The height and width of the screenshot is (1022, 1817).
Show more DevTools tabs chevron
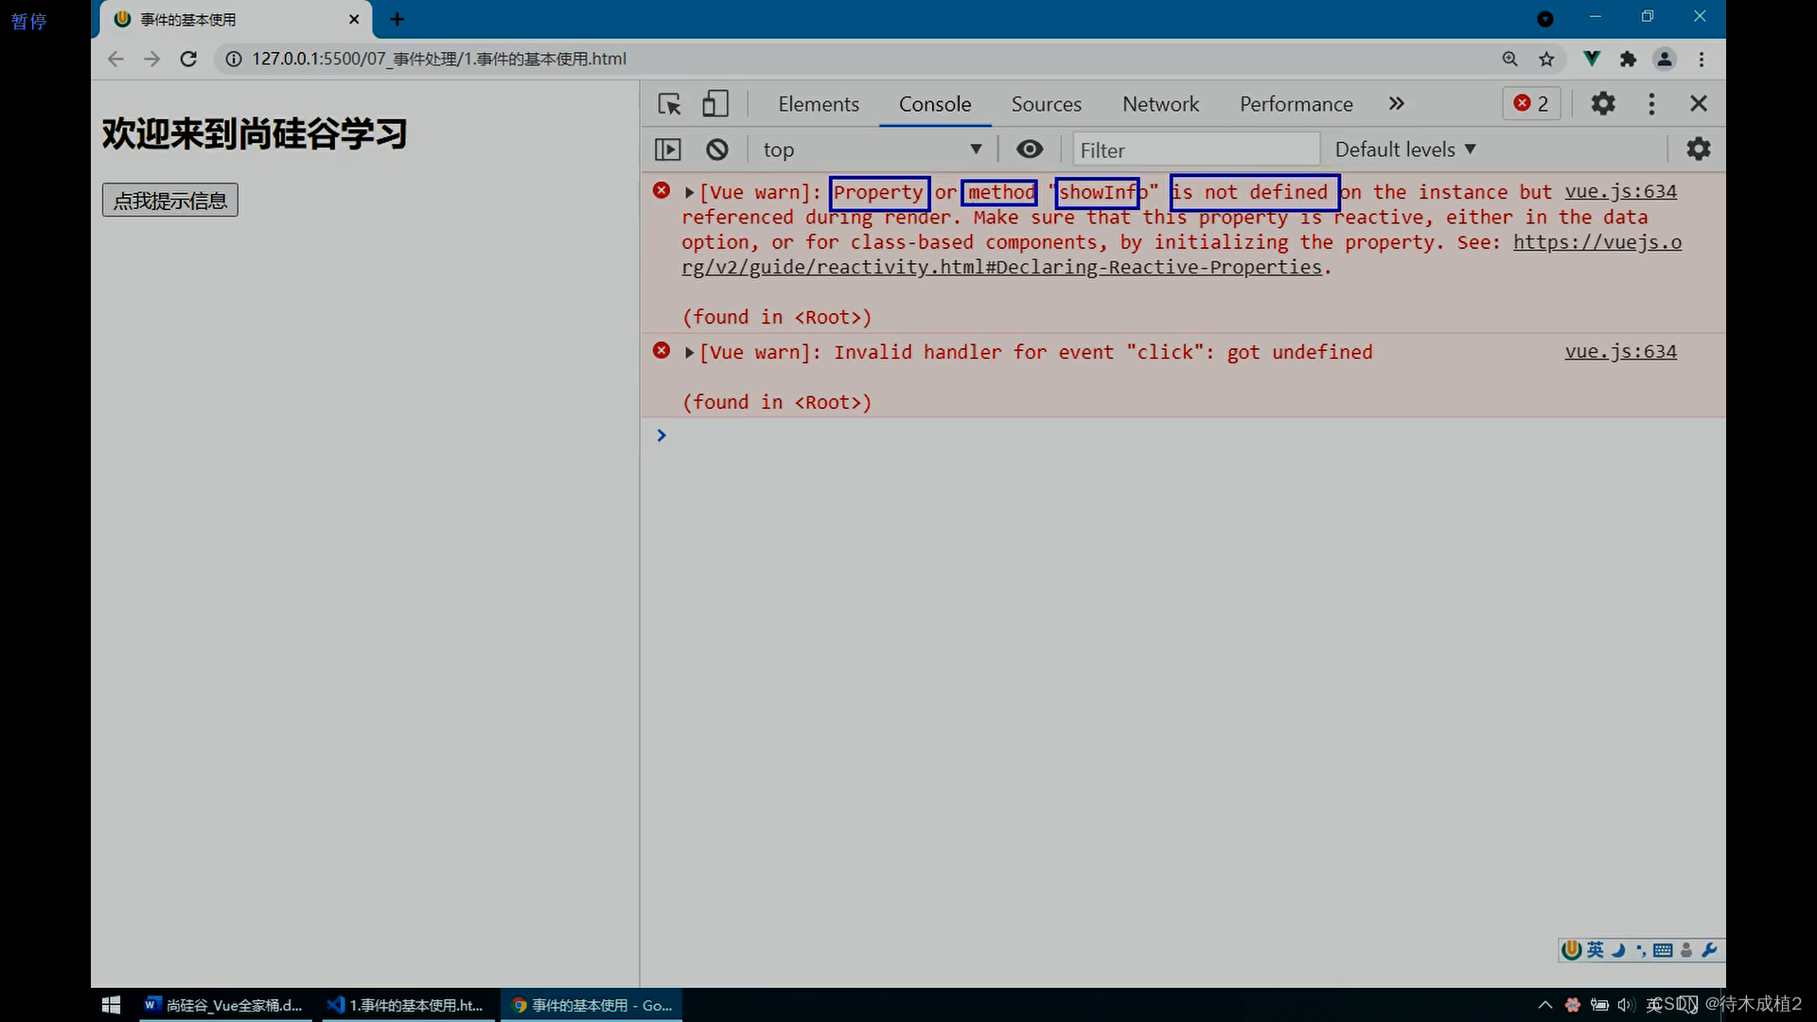[1396, 103]
